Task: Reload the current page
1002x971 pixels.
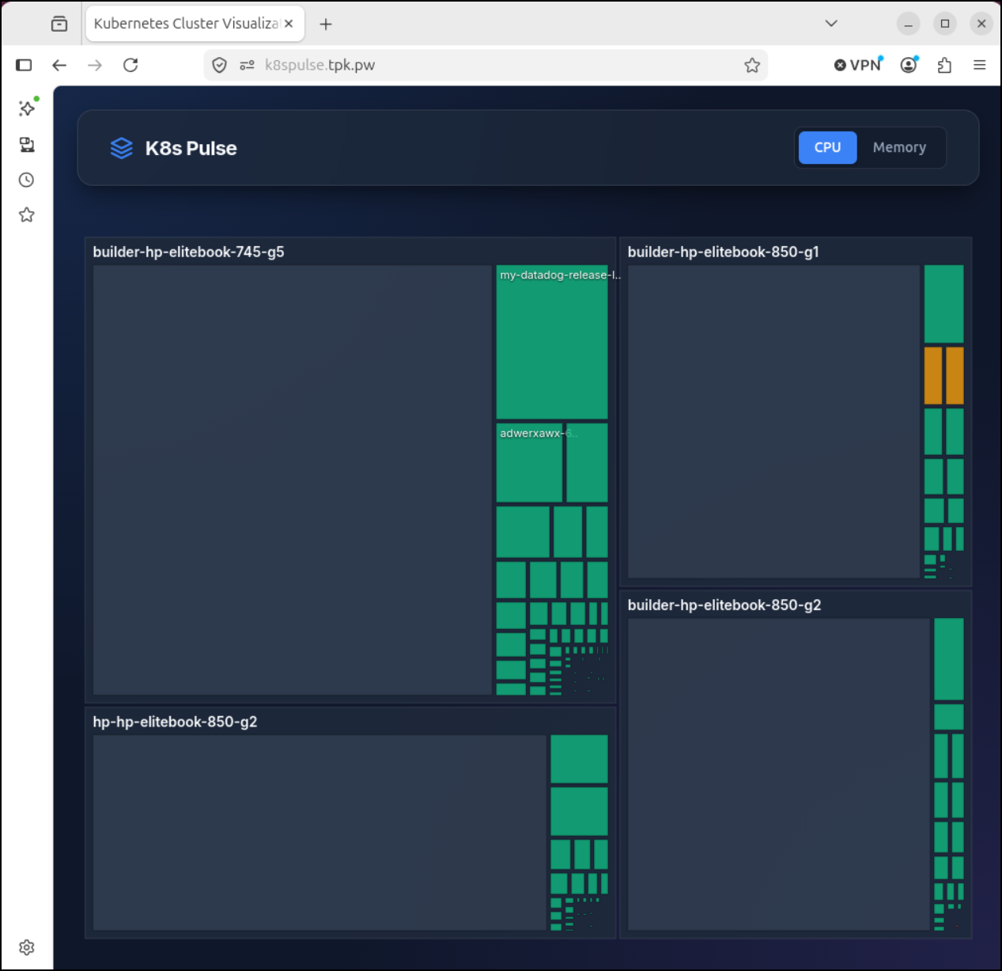Action: click(130, 65)
